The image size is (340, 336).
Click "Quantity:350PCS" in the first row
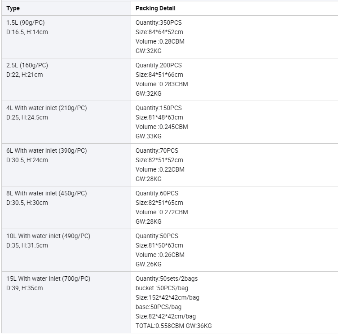[x=159, y=22]
